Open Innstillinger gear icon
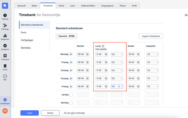Screen dimensions: 188x118 [5, 101]
